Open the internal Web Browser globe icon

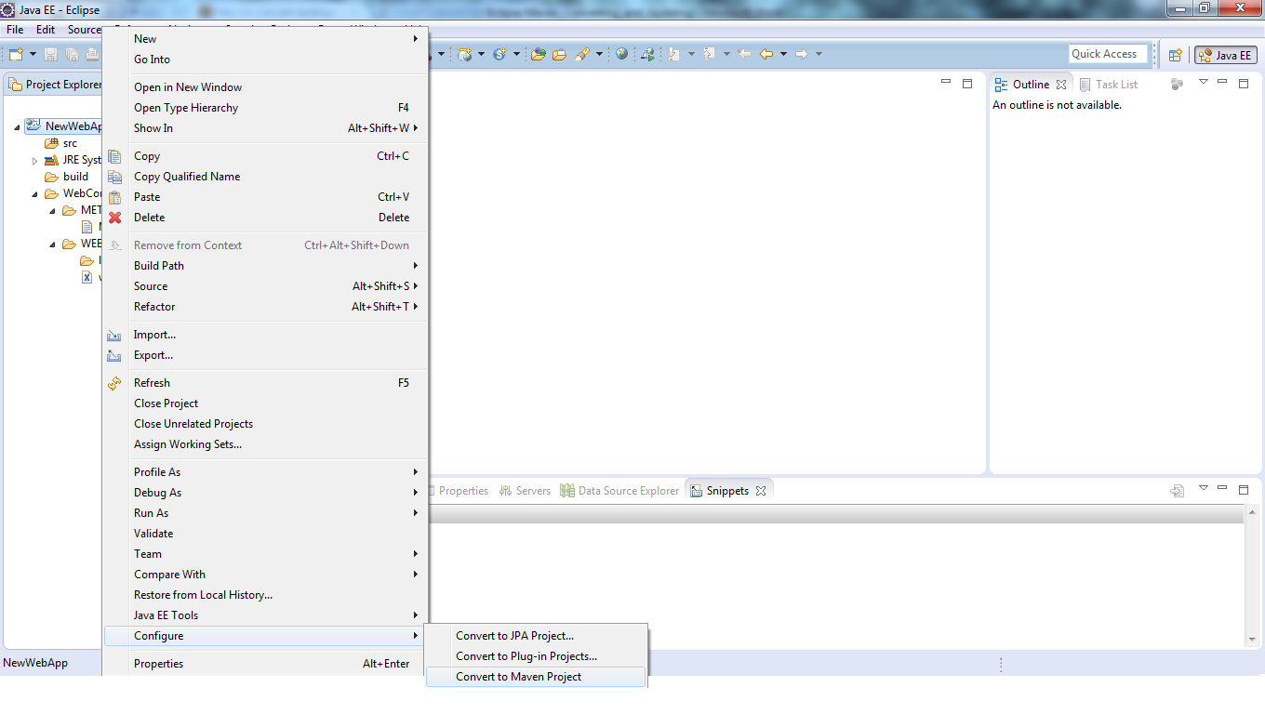click(x=621, y=53)
